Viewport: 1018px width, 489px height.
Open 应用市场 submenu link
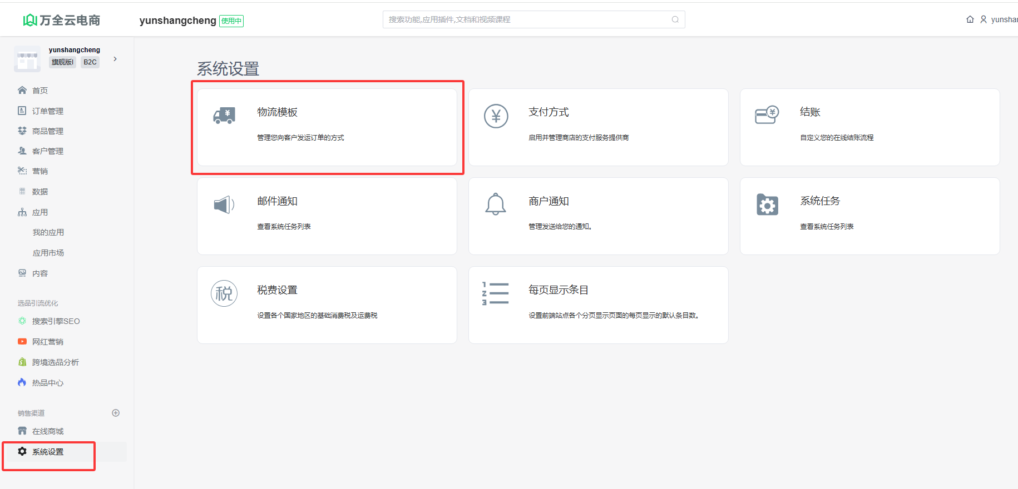(48, 253)
